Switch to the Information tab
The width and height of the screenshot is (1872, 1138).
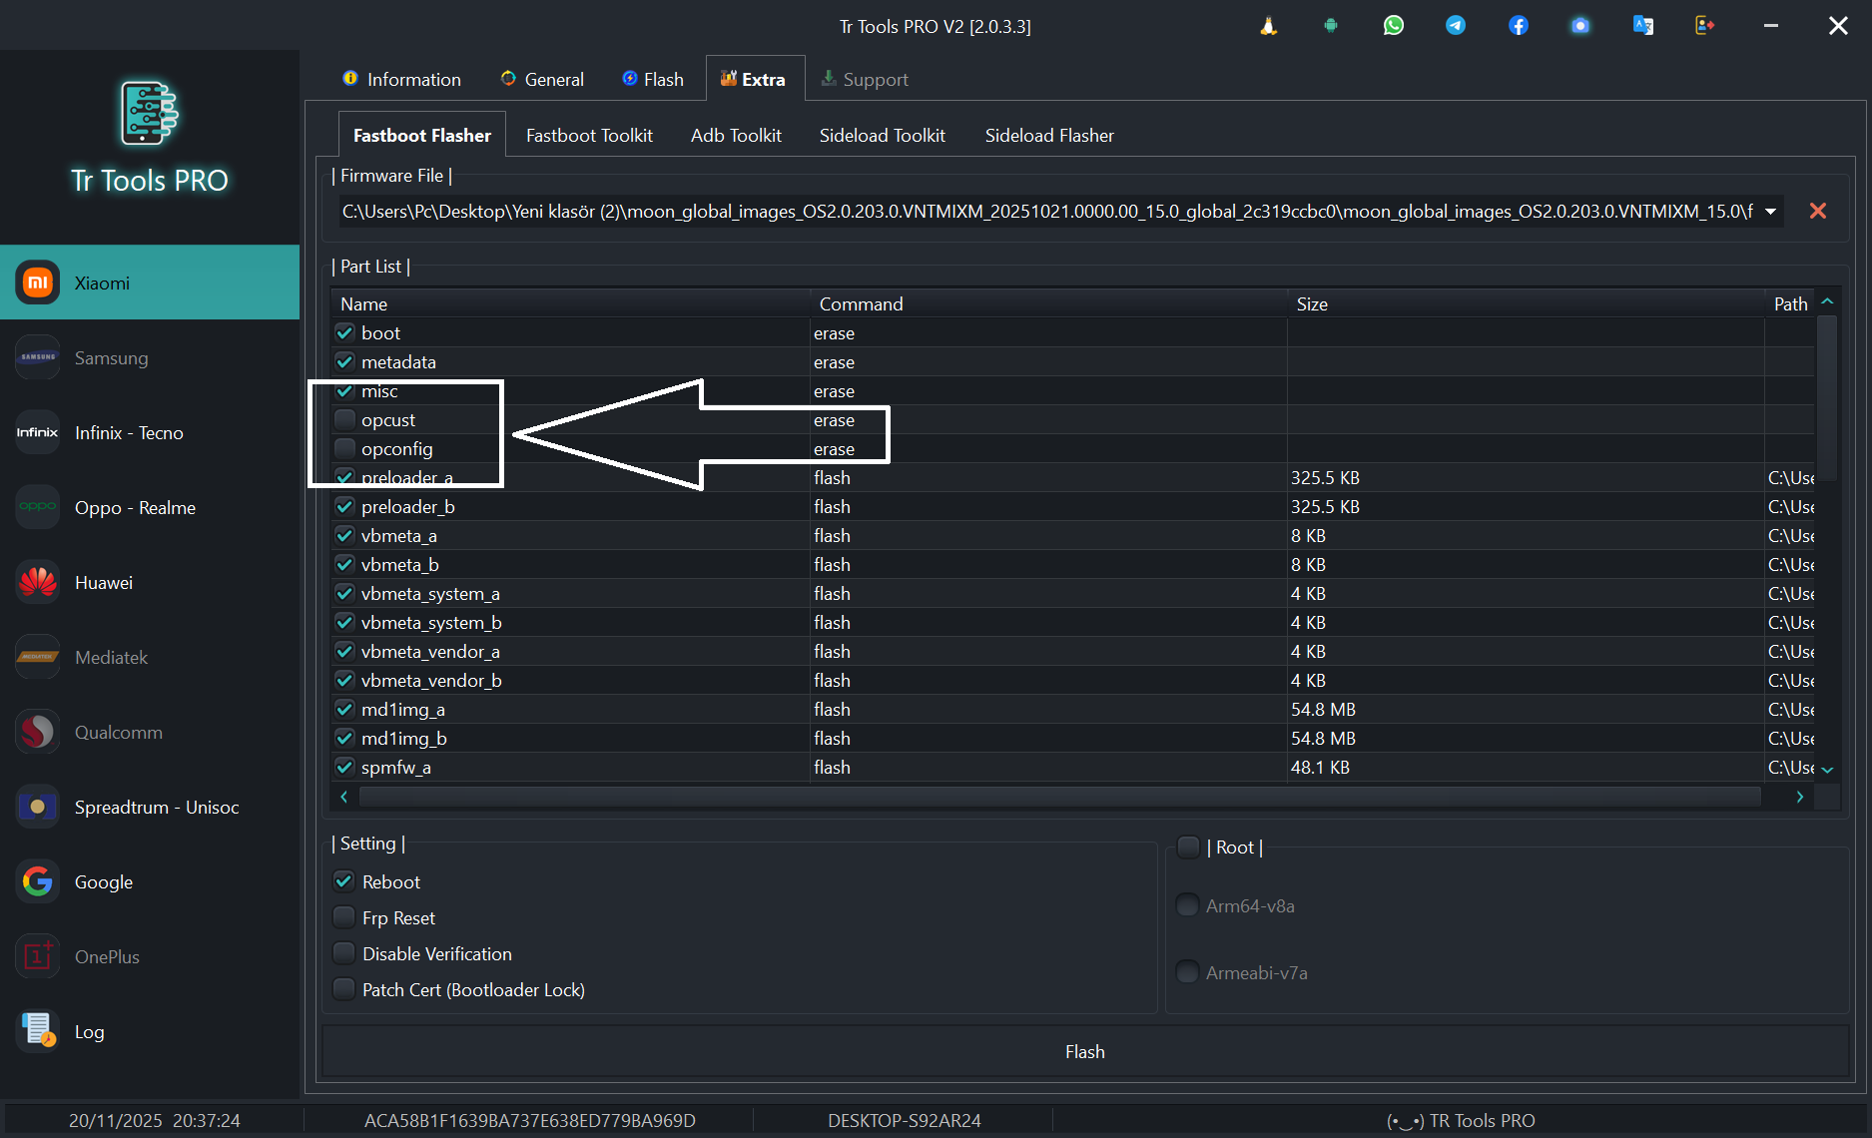point(402,79)
